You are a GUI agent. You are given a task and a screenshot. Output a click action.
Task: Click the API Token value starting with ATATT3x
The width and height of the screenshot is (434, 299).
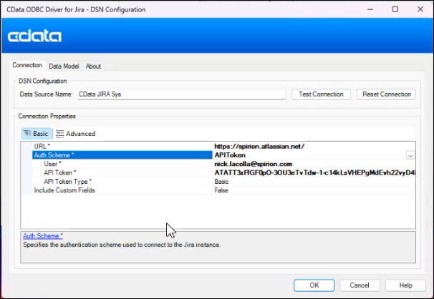point(314,172)
